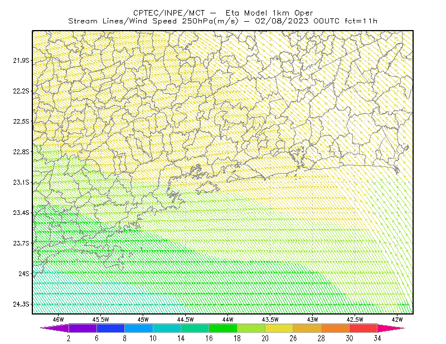Click the right pink colorbar arrow tip
446x344 pixels.
pos(391,328)
